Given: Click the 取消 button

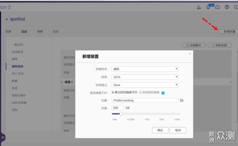Looking at the screenshot, I should (178, 130).
